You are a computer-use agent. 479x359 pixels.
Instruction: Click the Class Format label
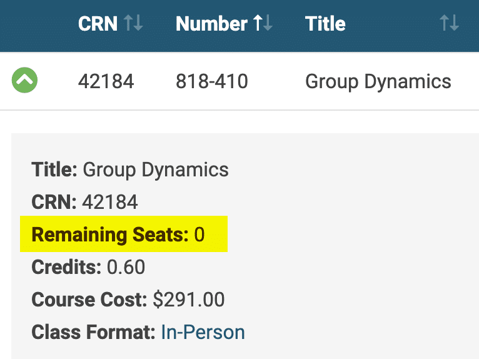coord(93,332)
